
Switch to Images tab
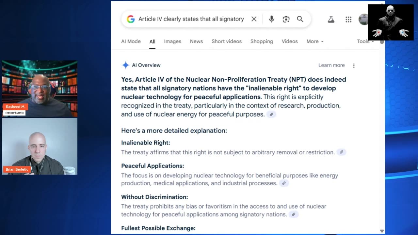click(x=172, y=41)
